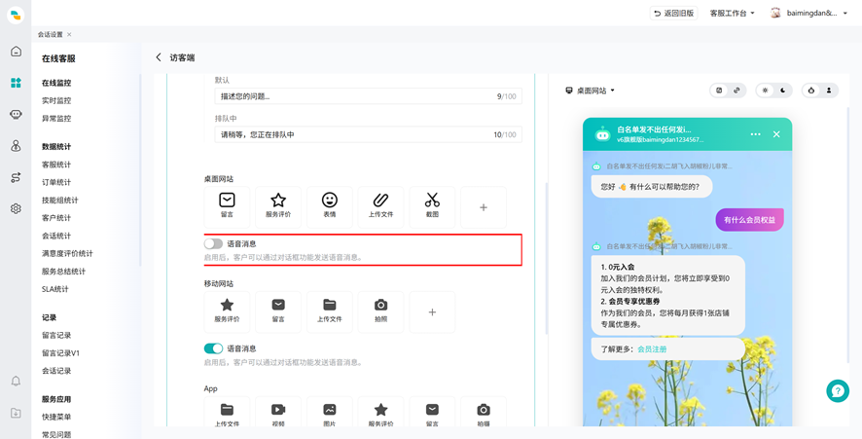Image resolution: width=862 pixels, height=439 pixels.
Task: Enable desktop site 语音消息 toggle
Action: 213,243
